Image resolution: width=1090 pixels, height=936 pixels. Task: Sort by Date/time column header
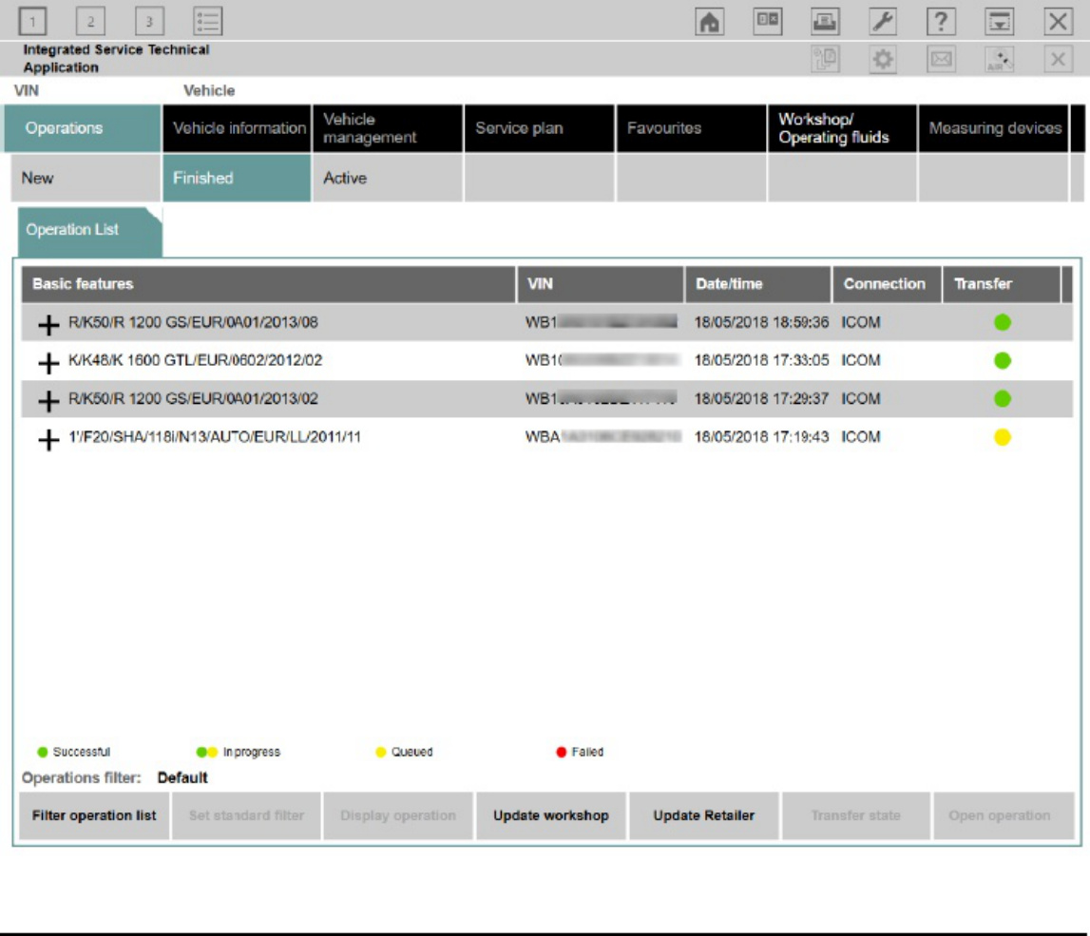point(757,284)
